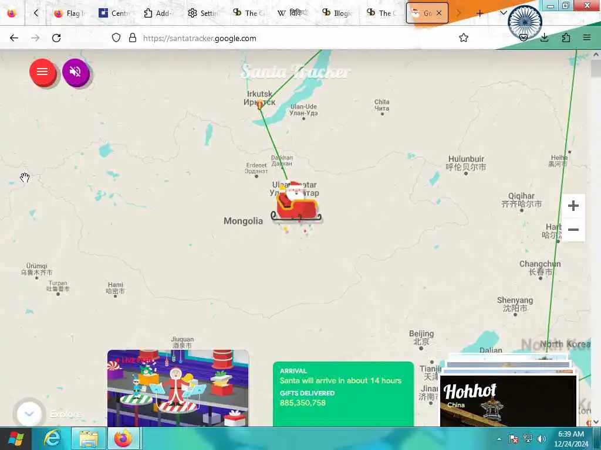This screenshot has width=601, height=450.
Task: Click the Jiuquan city label
Action: [182, 342]
